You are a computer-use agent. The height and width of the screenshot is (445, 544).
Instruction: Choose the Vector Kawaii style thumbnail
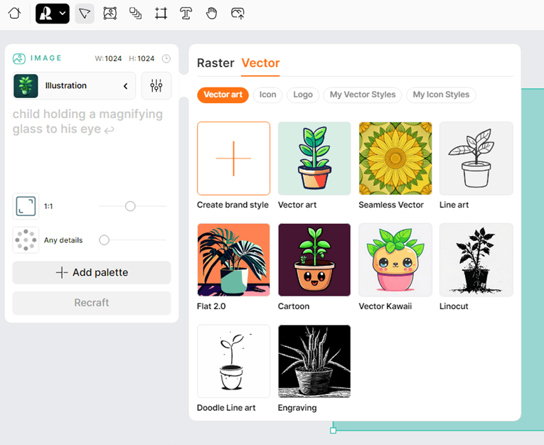coord(395,259)
